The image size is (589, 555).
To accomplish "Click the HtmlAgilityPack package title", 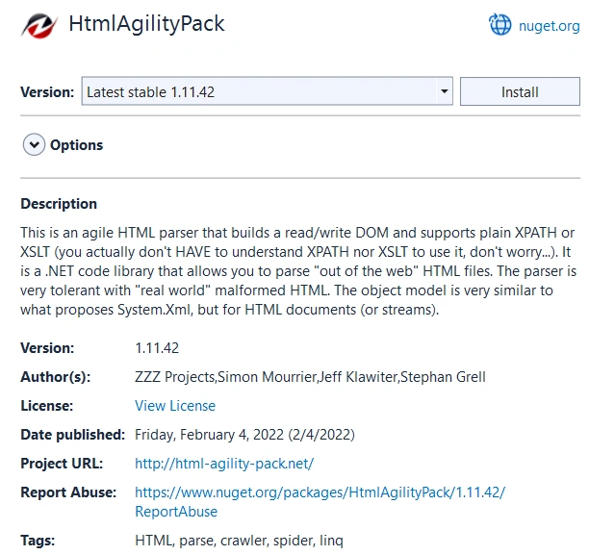I will (146, 24).
